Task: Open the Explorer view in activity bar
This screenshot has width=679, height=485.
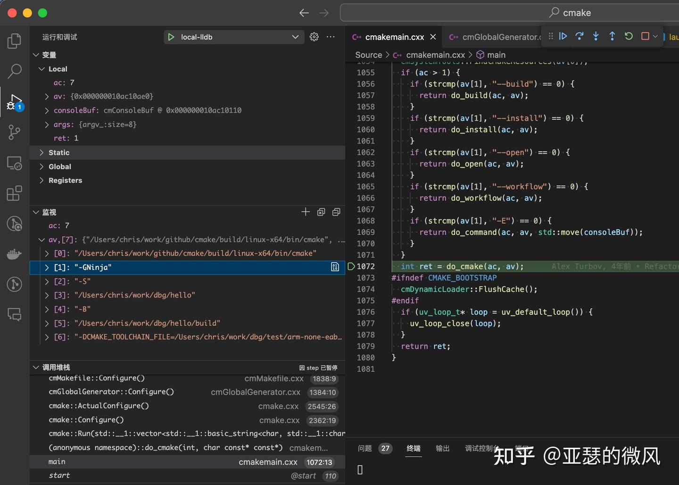Action: pyautogui.click(x=14, y=41)
